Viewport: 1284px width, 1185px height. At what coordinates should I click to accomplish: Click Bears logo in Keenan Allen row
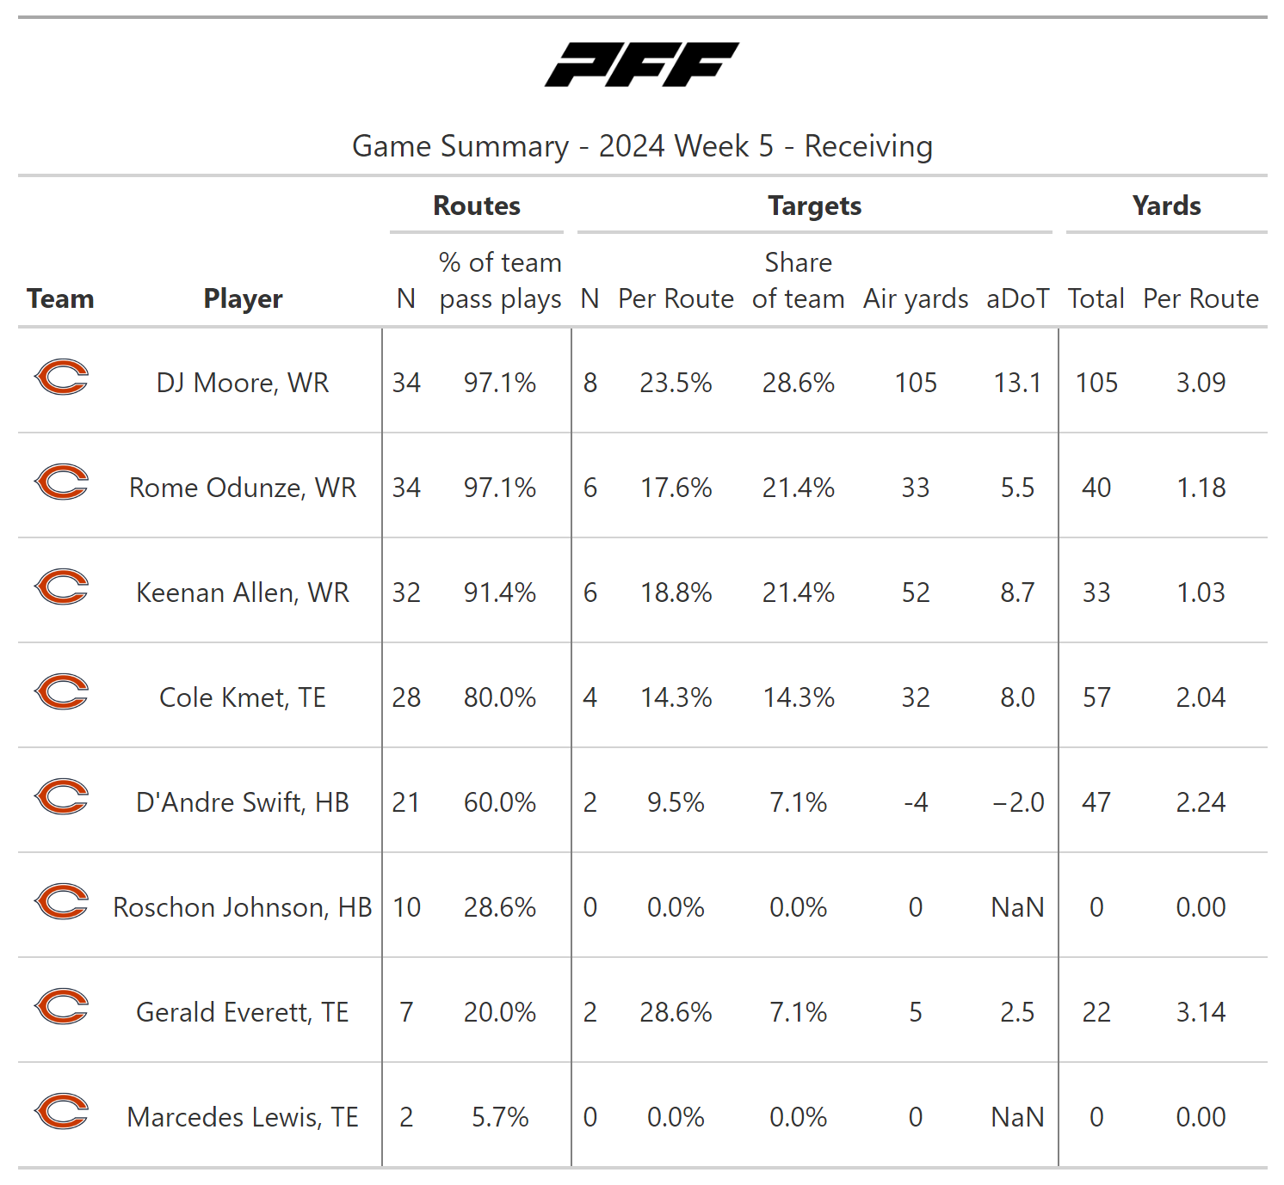pos(61,587)
